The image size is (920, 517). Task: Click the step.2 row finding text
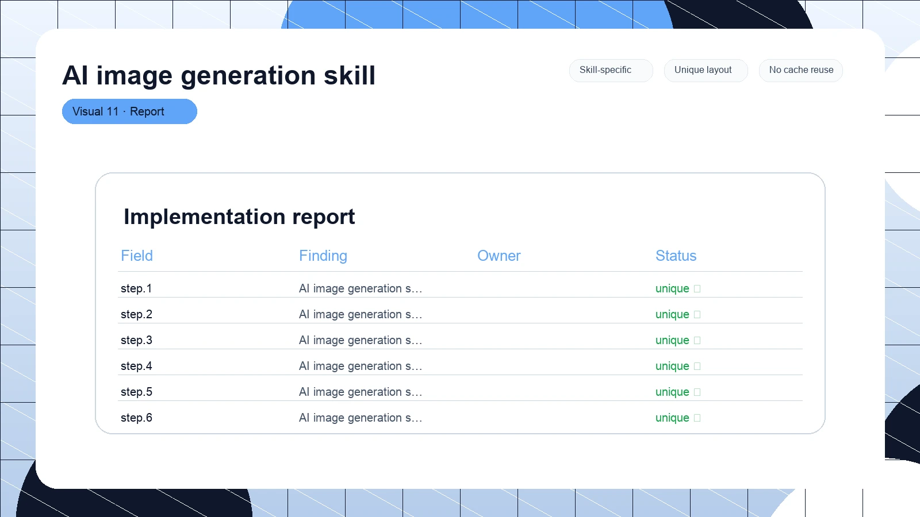coord(361,314)
